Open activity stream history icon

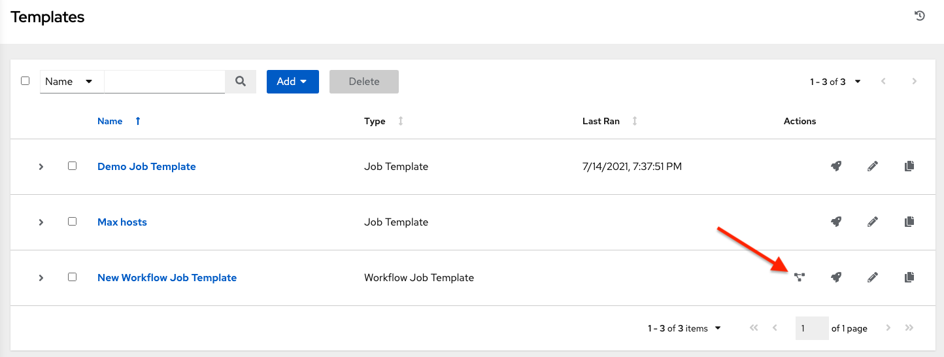coord(920,16)
